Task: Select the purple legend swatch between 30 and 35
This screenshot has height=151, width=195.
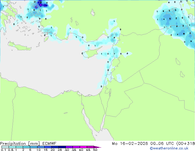Action: (69, 147)
